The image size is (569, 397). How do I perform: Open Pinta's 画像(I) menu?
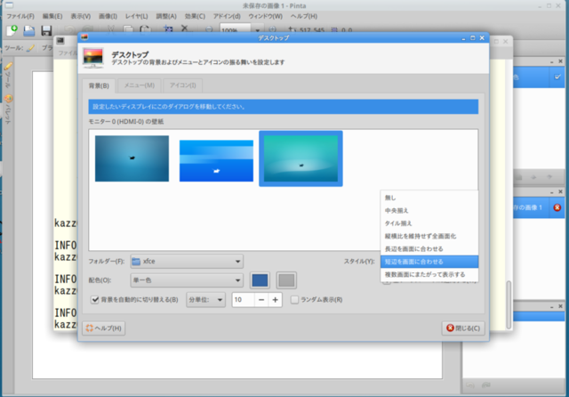click(108, 16)
